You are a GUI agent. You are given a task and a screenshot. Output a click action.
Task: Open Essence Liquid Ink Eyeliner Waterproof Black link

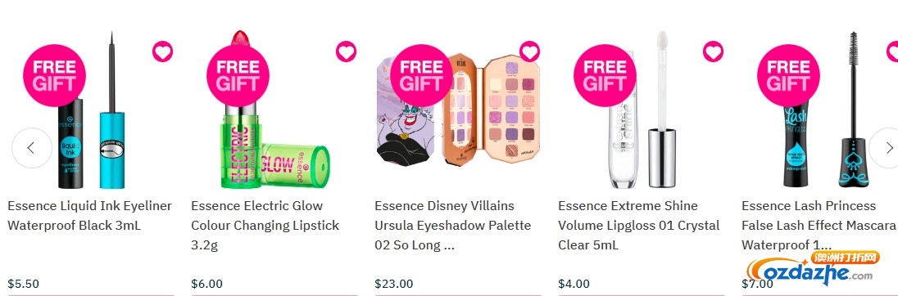click(x=90, y=215)
